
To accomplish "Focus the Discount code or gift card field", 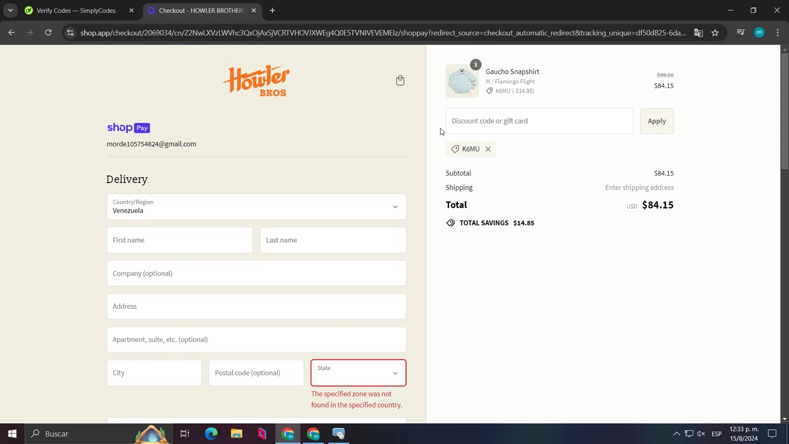I will 539,121.
